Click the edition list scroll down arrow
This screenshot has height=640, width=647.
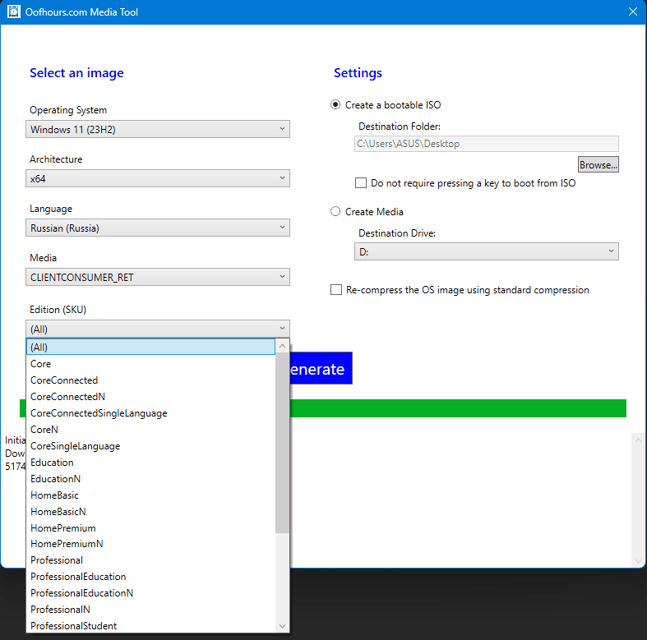283,626
